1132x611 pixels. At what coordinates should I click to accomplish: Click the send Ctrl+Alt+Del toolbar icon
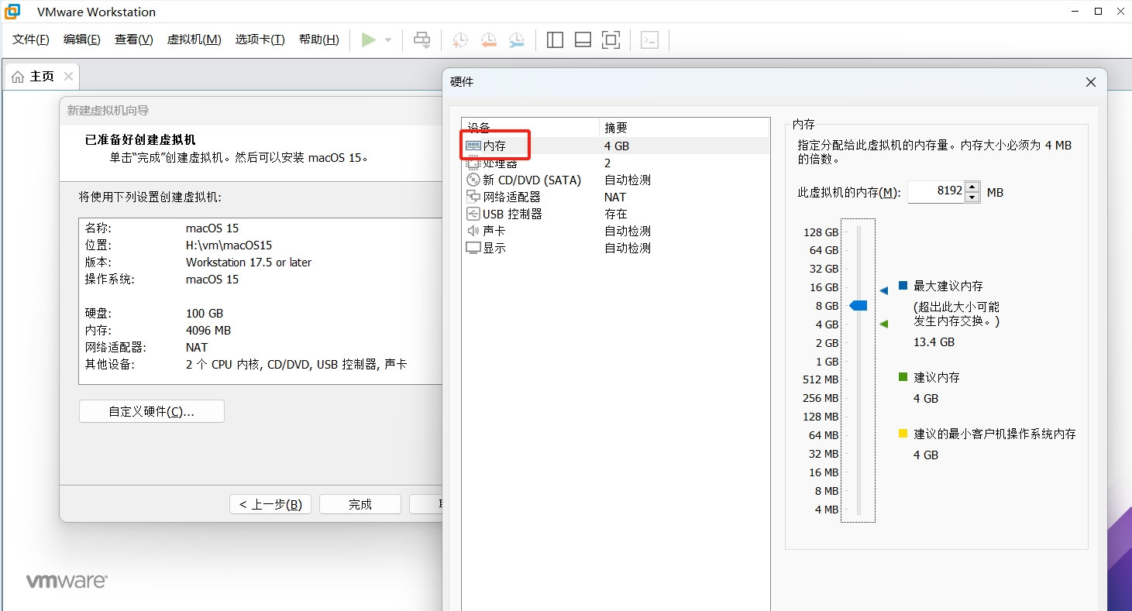[x=422, y=40]
